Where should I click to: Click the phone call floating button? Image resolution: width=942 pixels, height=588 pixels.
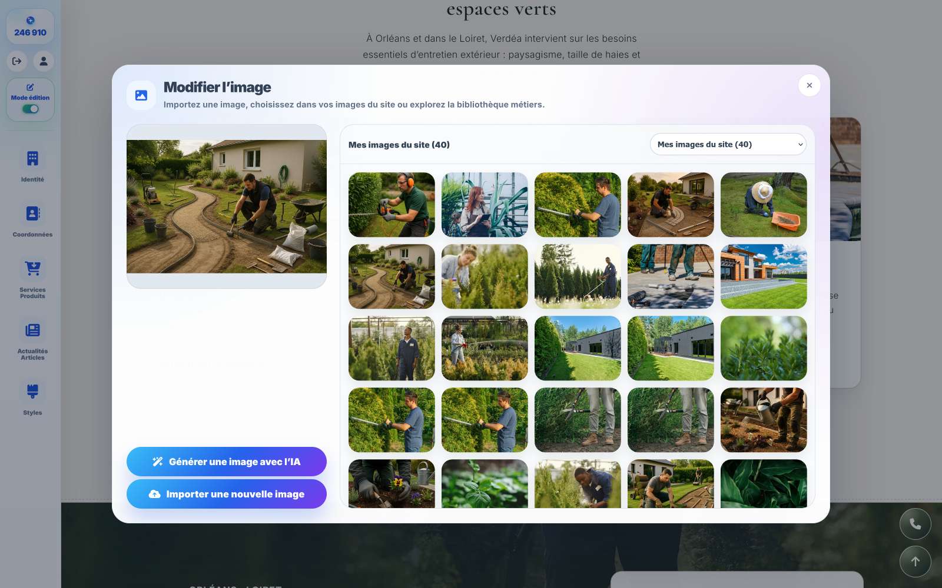tap(916, 524)
